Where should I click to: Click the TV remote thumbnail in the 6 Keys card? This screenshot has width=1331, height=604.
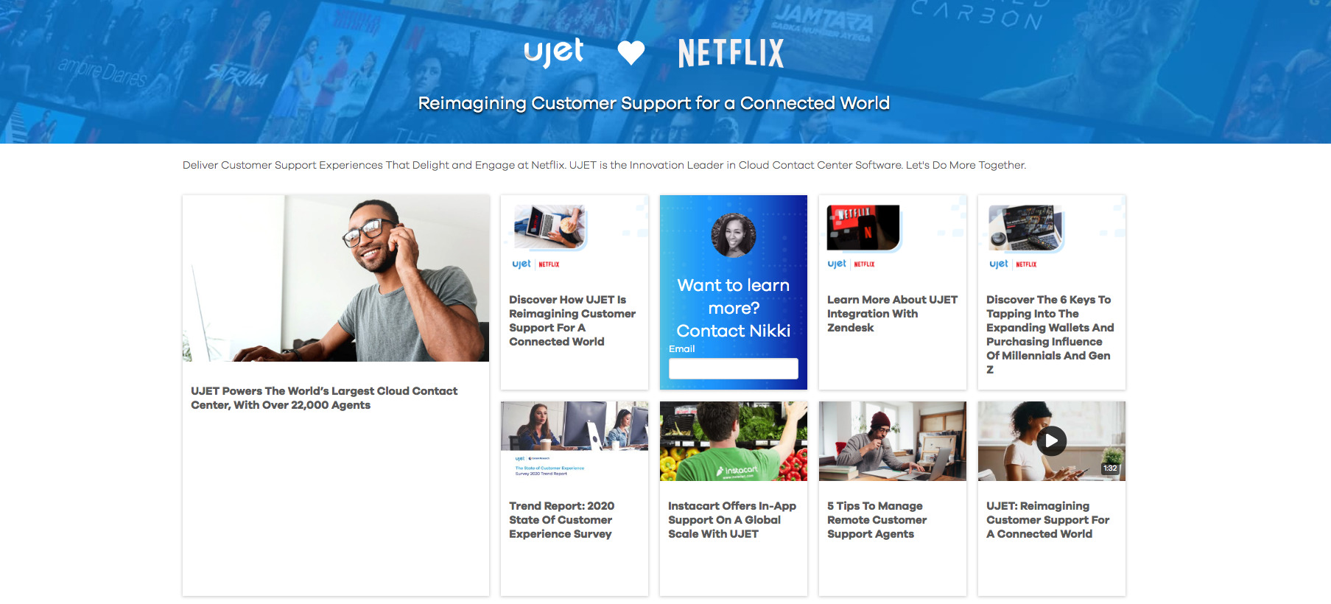coord(1025,228)
